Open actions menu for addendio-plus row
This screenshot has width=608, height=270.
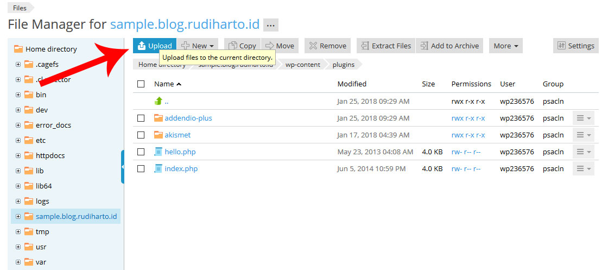coord(583,118)
